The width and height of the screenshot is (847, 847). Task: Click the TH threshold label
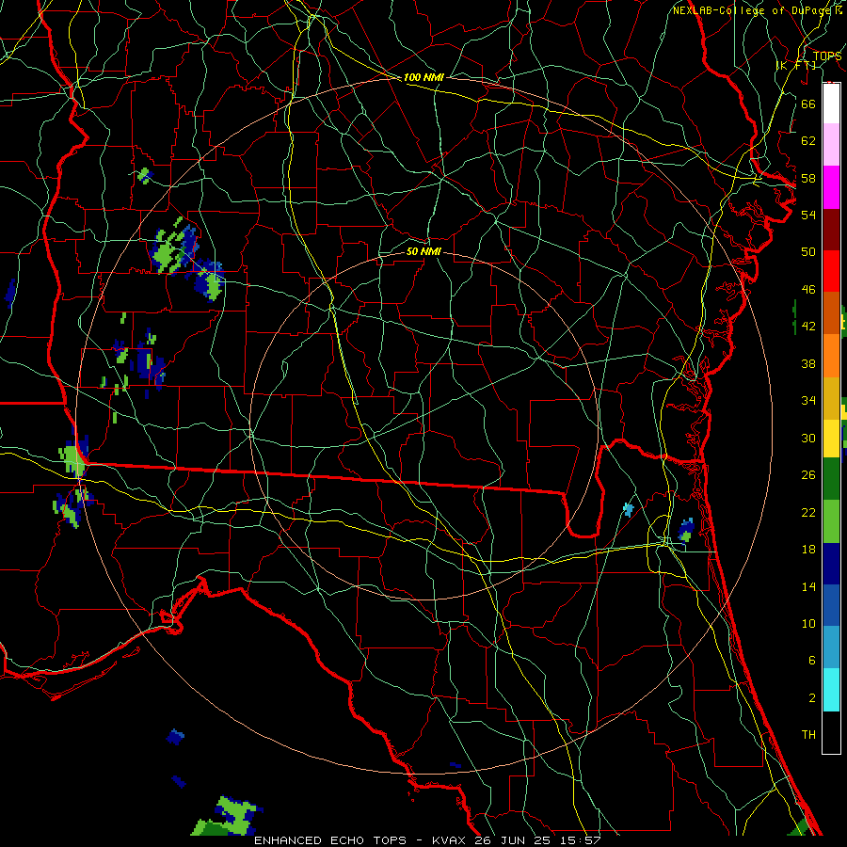point(808,735)
